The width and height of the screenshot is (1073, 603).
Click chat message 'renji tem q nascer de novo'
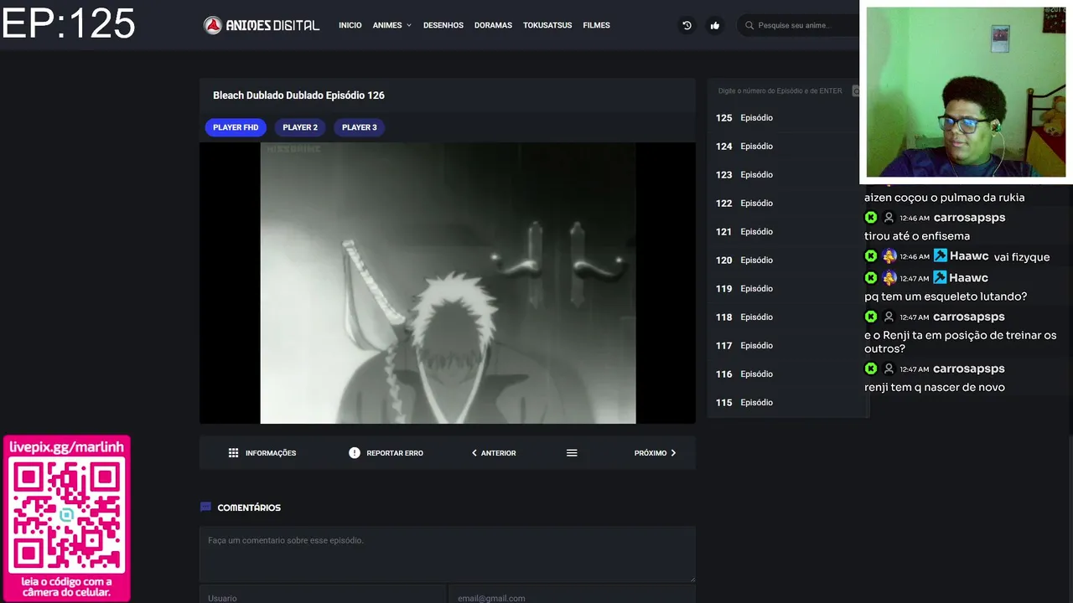935,387
